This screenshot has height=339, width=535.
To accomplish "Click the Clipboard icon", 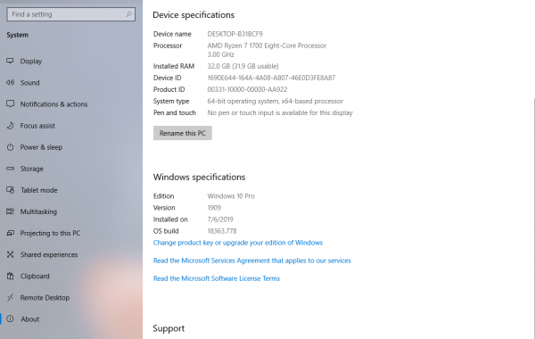I will (x=10, y=277).
